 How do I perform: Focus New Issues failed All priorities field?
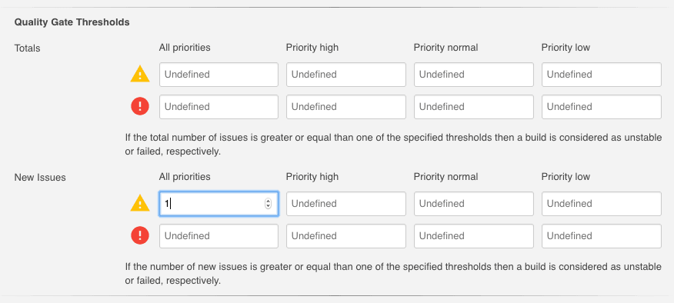pyautogui.click(x=219, y=236)
